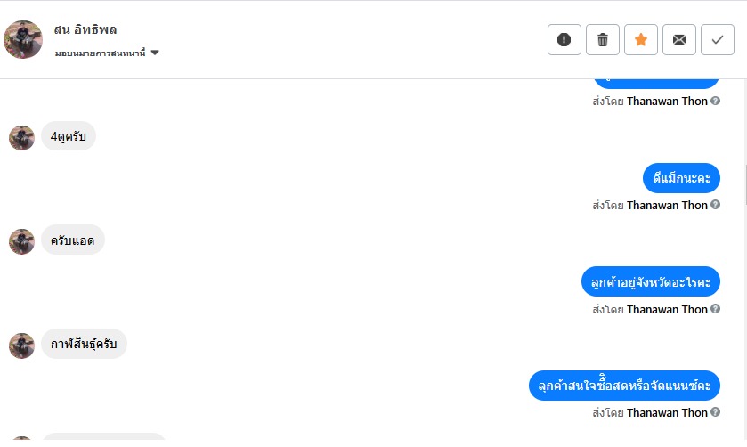Click the กาฬสินธุ์ครับ message bubble
This screenshot has height=447, width=747.
point(85,344)
